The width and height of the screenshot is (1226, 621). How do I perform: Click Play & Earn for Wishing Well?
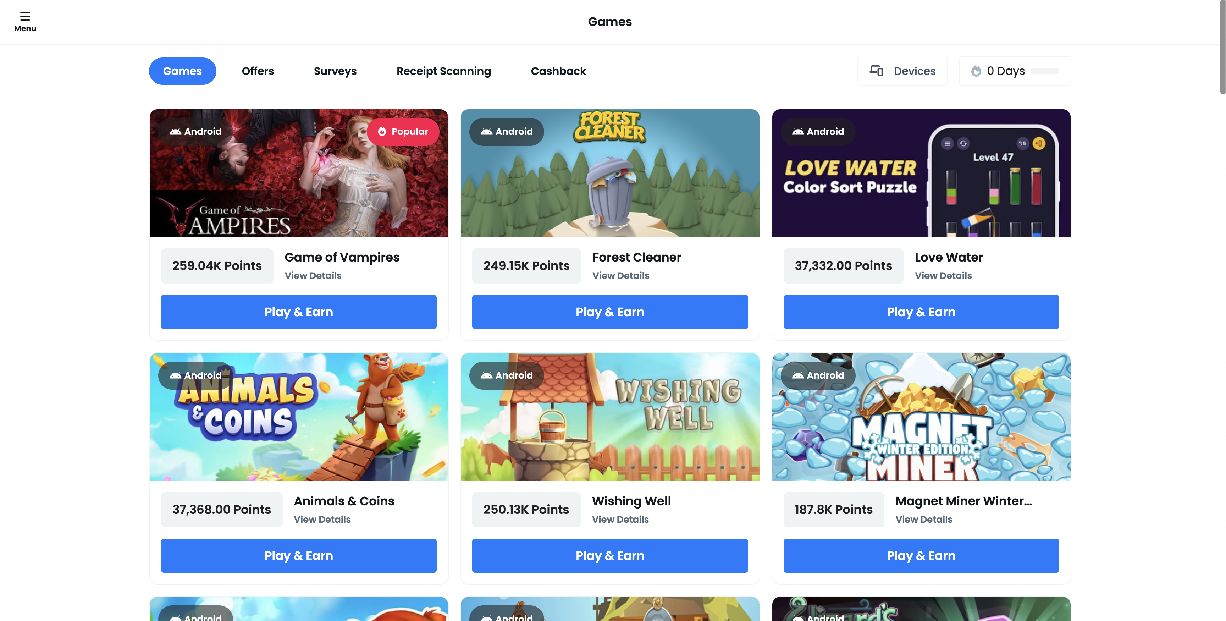click(x=610, y=556)
